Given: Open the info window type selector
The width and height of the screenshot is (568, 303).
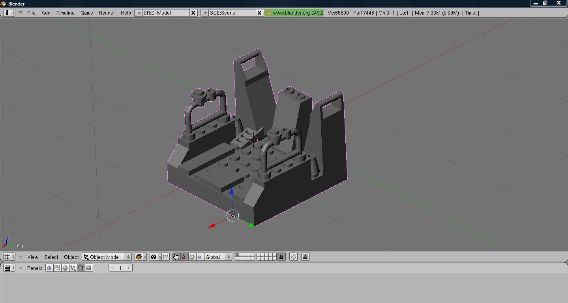Looking at the screenshot, I should tap(9, 13).
